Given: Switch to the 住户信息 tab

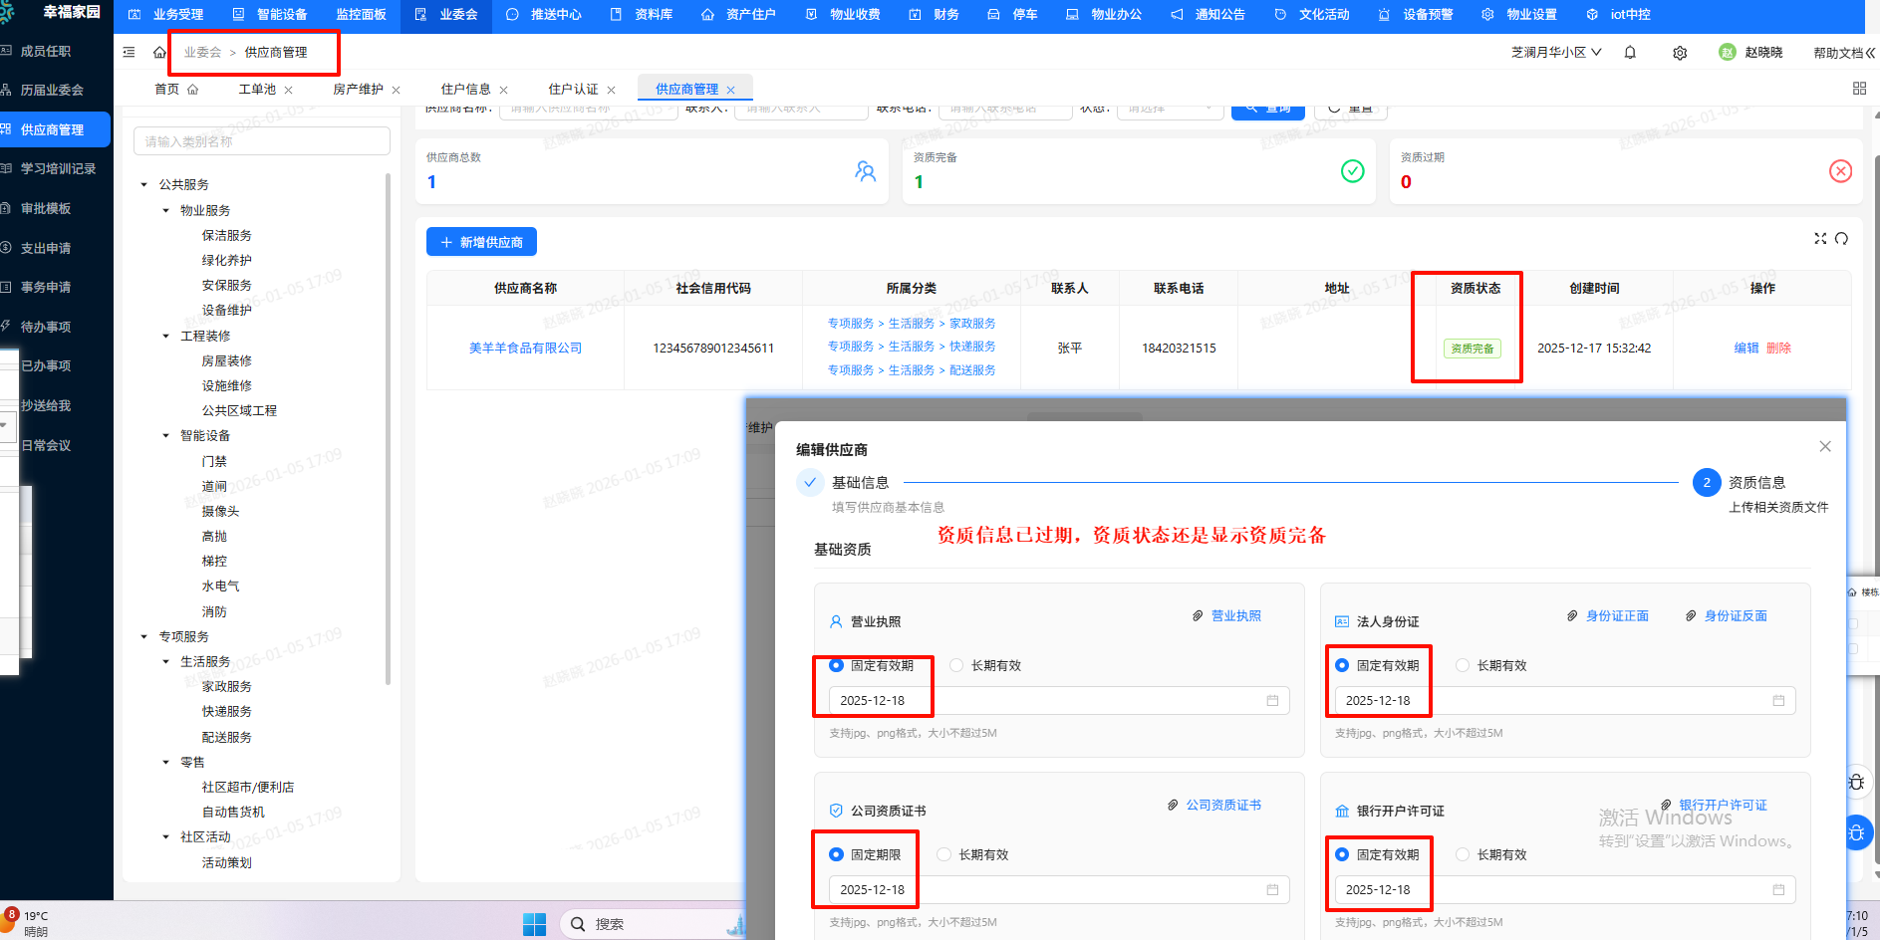Looking at the screenshot, I should pos(465,90).
